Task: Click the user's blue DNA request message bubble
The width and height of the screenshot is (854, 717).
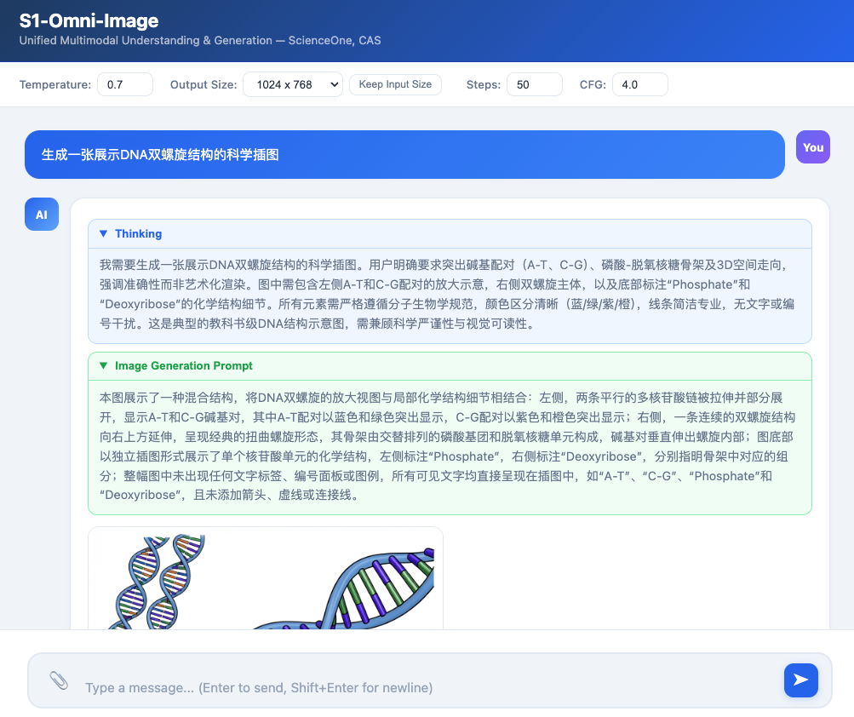Action: tap(404, 155)
